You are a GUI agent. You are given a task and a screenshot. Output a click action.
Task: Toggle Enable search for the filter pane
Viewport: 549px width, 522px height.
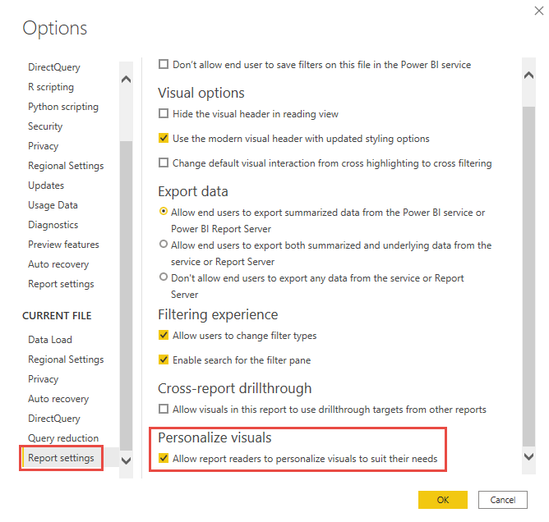click(164, 360)
